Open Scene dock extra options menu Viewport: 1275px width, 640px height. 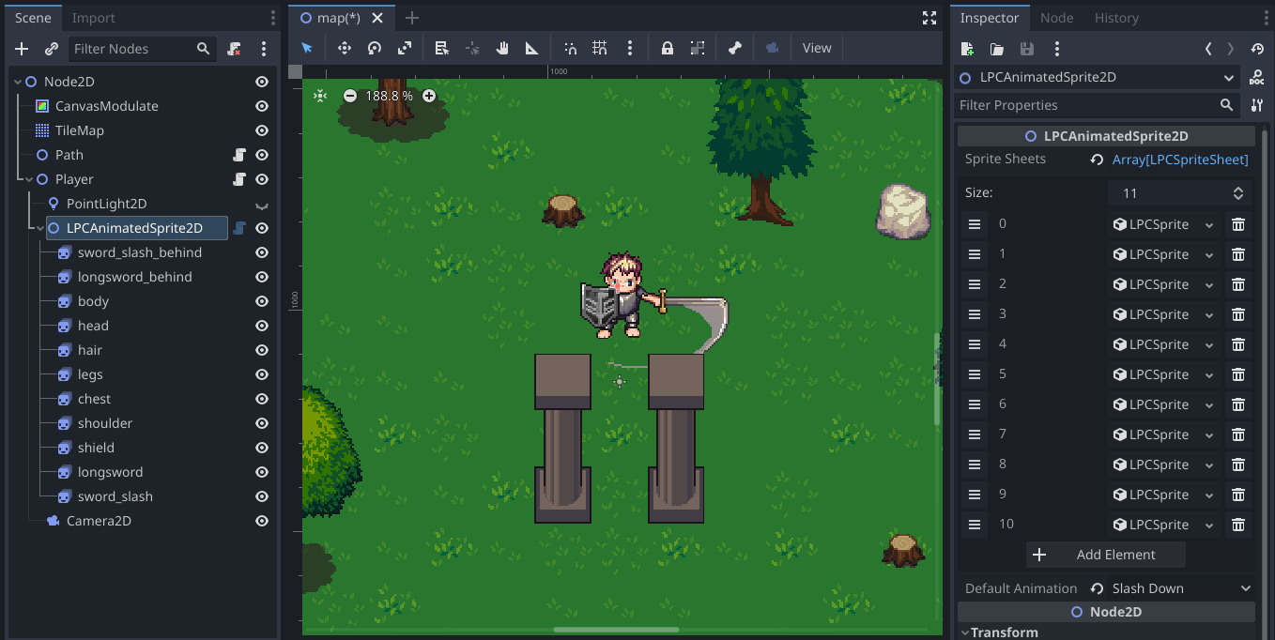(264, 49)
